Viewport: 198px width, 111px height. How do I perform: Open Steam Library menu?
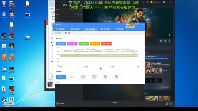[x=70, y=5]
